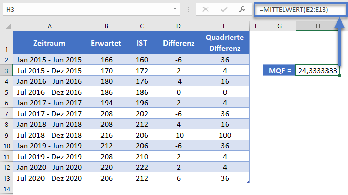
Task: Click cell Jan 2020 - Jun 2020
Action: [50, 167]
